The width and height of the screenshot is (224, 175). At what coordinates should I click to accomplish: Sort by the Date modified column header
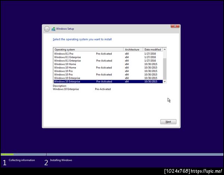(153, 50)
